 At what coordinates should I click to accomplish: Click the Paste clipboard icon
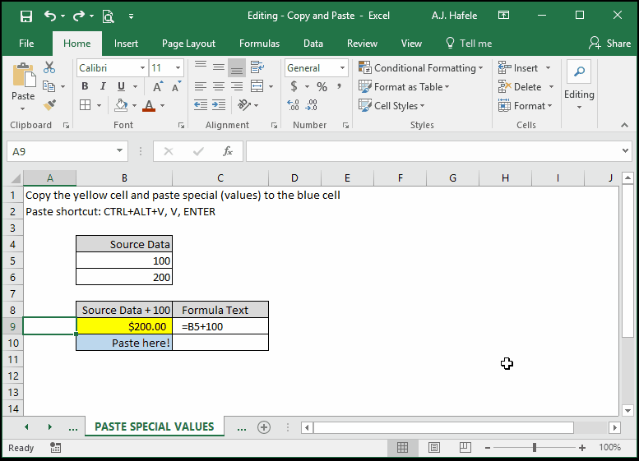pos(24,75)
